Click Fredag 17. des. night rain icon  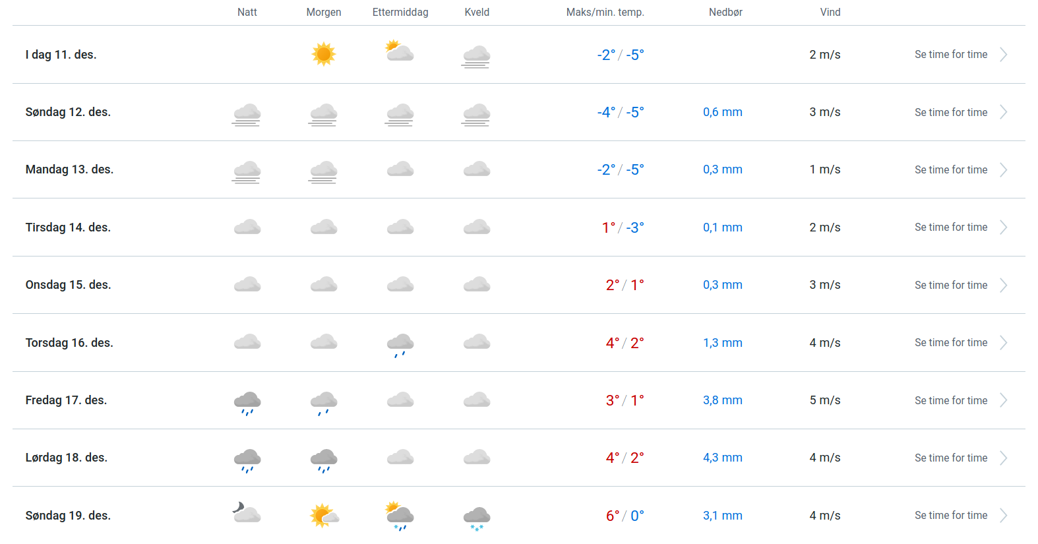(247, 402)
